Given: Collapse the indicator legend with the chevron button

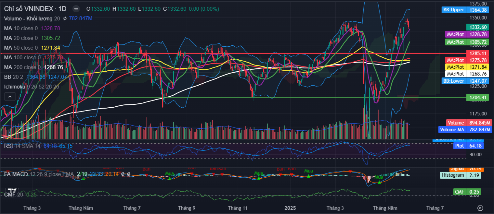Looking at the screenshot, I should coord(10,96).
